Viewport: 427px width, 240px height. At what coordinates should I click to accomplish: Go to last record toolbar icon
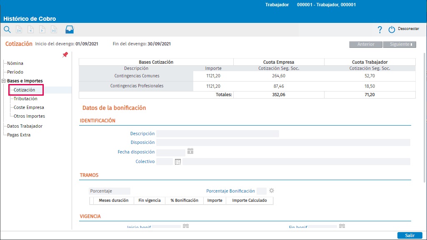click(54, 30)
